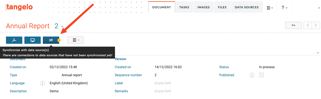Click the orange warning badge icon
The height and width of the screenshot is (99, 321).
[x=59, y=40]
